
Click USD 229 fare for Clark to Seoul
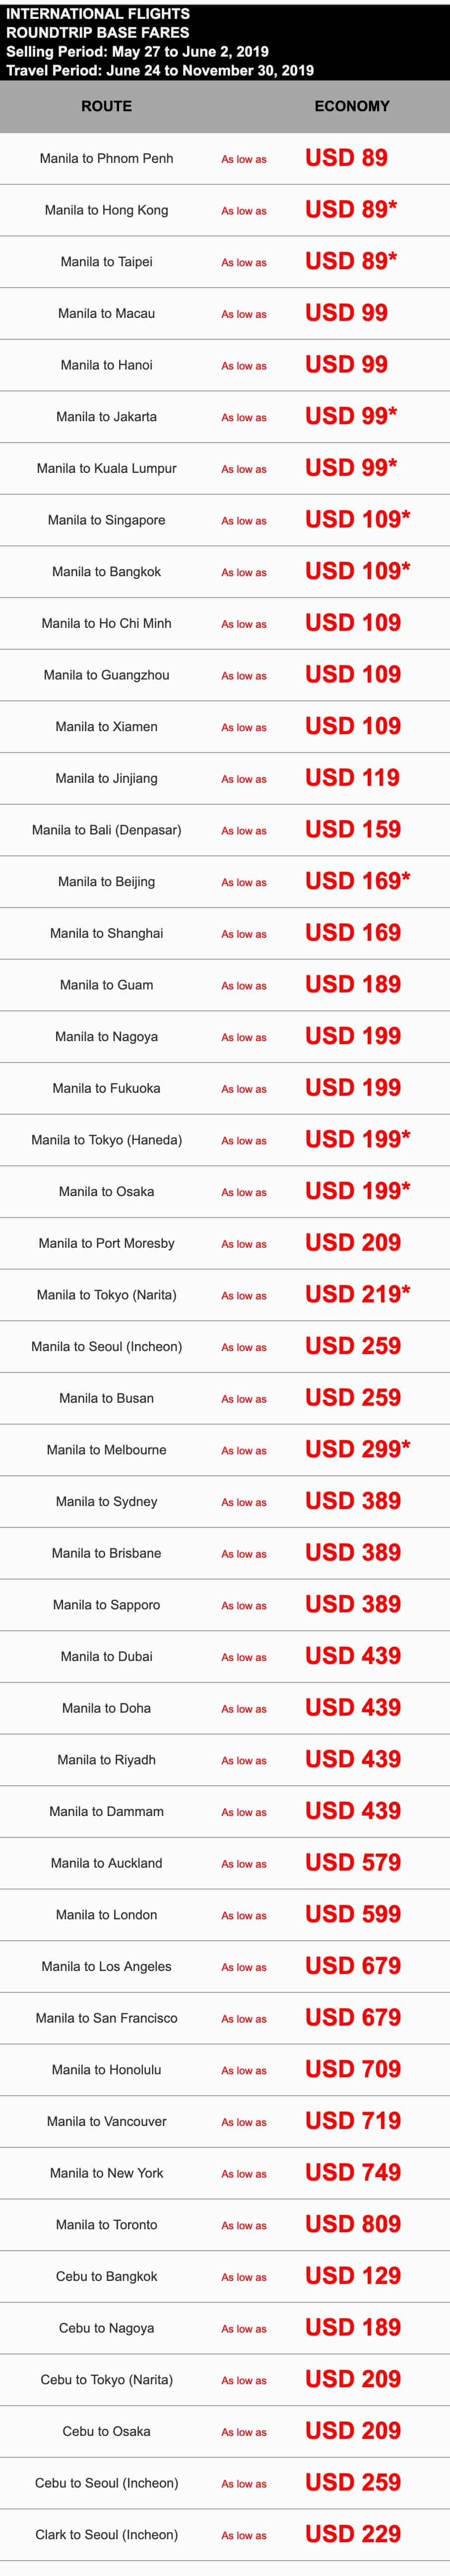(x=352, y=2534)
